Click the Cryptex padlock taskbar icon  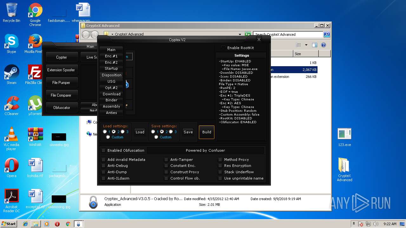tap(78, 224)
